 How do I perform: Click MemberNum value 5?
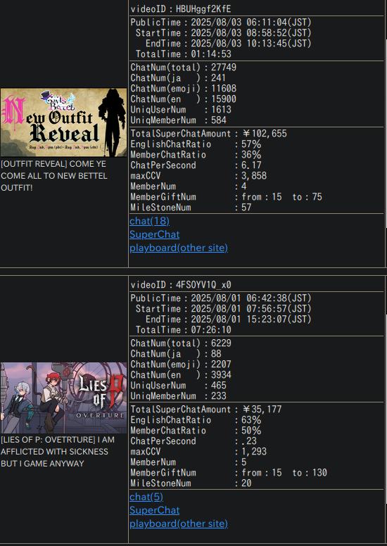(x=244, y=462)
